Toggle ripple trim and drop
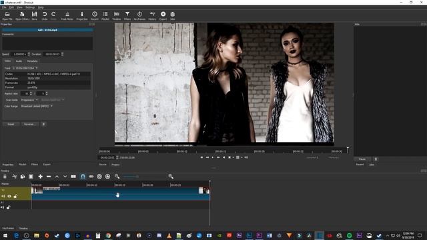This screenshot has height=240, width=427. (x=99, y=177)
